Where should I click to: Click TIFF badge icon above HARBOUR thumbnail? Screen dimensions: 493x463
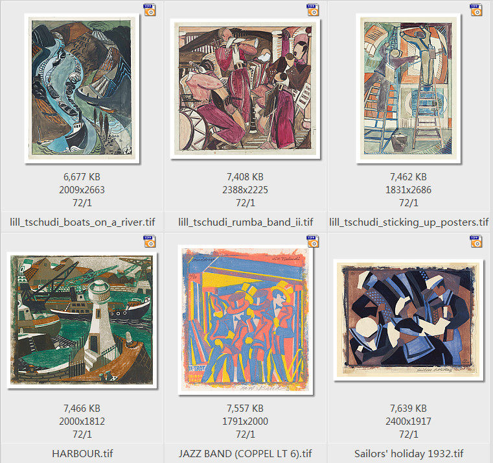(x=150, y=241)
